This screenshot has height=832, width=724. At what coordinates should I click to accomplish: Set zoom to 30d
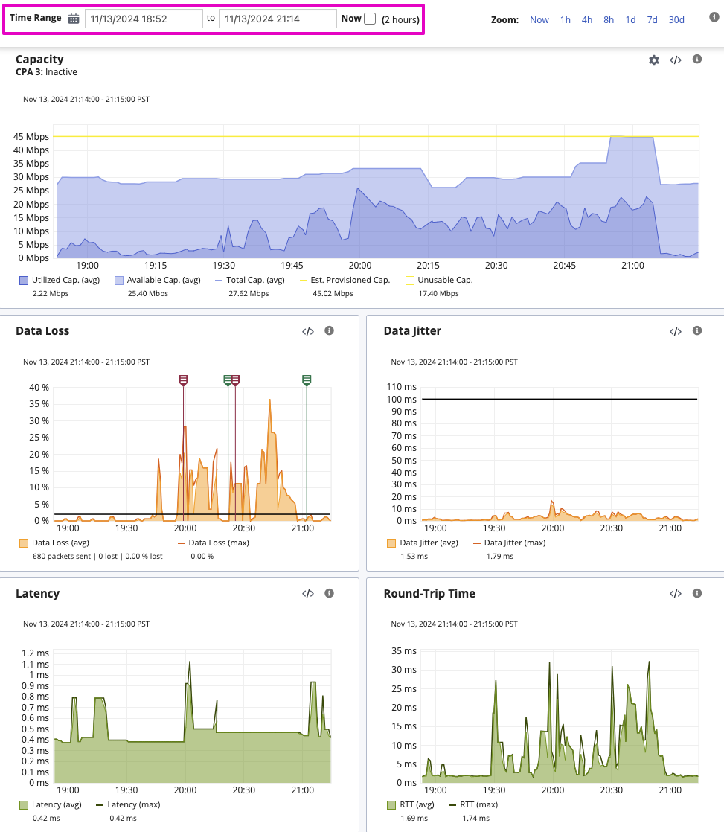[676, 20]
